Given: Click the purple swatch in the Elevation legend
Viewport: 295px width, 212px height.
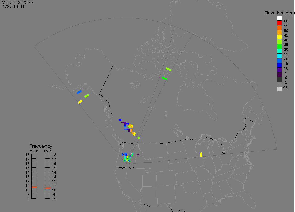Looking at the screenshot, I should point(279,70).
